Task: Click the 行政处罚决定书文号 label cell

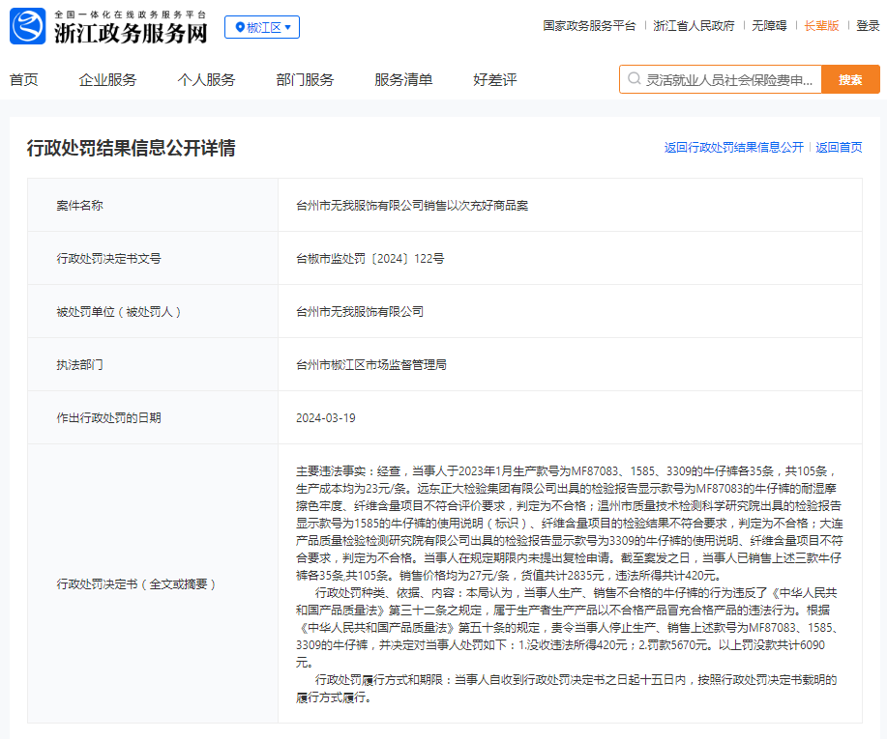Action: tap(153, 258)
